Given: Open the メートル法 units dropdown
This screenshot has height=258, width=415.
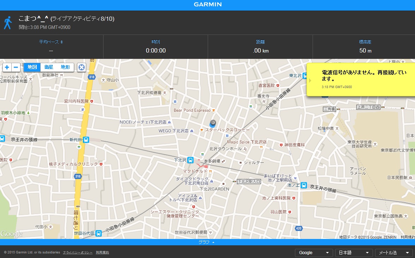Looking at the screenshot, I should click(x=395, y=253).
